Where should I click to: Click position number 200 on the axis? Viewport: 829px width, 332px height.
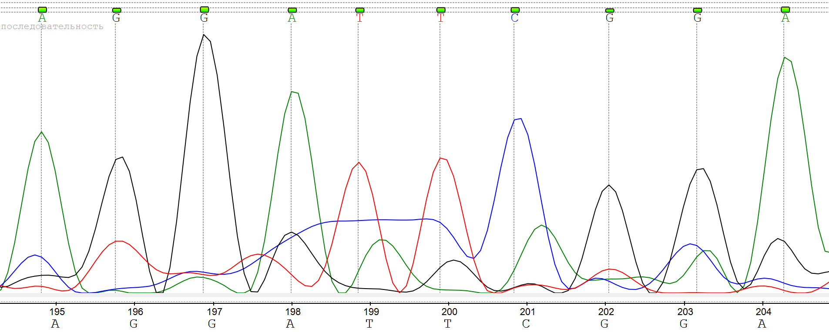pyautogui.click(x=449, y=312)
